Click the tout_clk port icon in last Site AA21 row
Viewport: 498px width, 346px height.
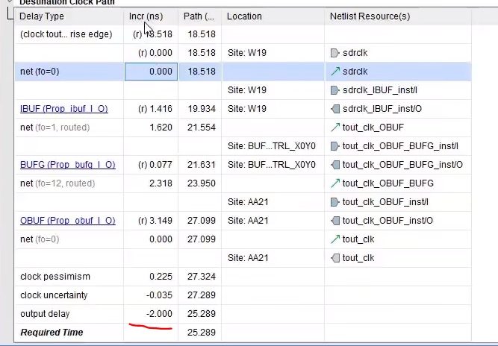point(335,257)
